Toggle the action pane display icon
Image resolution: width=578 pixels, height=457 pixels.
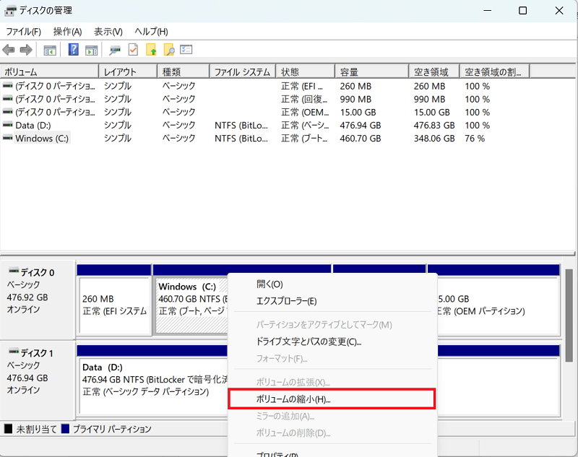coord(92,49)
